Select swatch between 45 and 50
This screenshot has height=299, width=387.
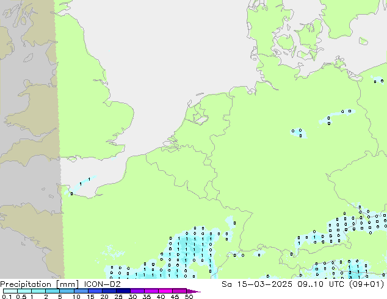click(x=179, y=291)
